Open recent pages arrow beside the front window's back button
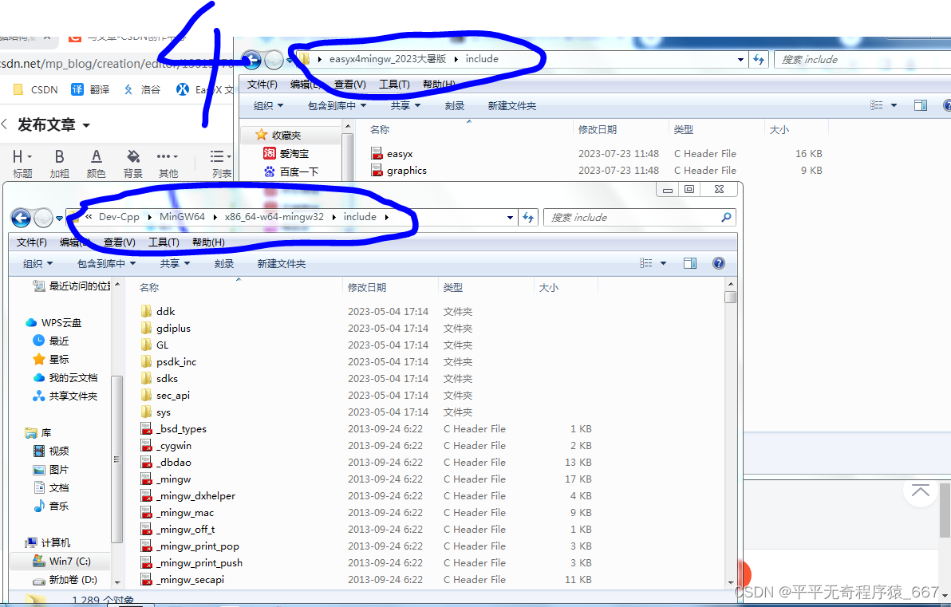Image resolution: width=951 pixels, height=607 pixels. click(x=59, y=218)
